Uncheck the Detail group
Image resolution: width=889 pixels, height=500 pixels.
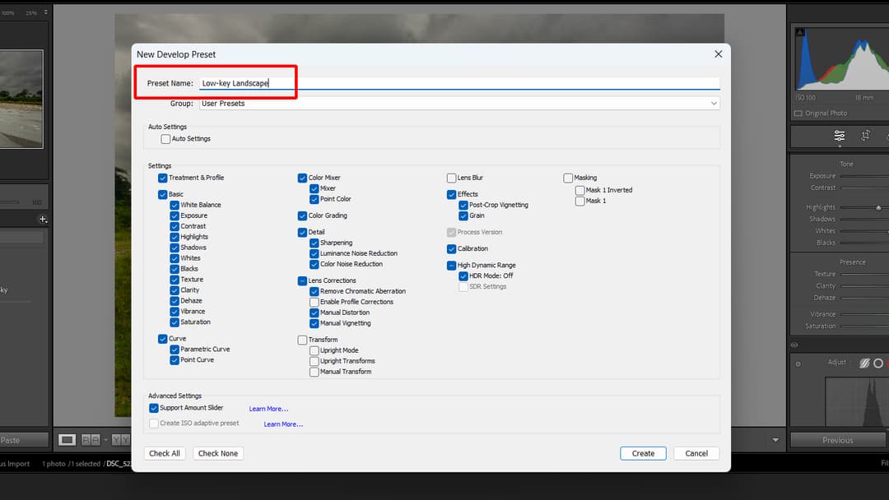pos(302,232)
